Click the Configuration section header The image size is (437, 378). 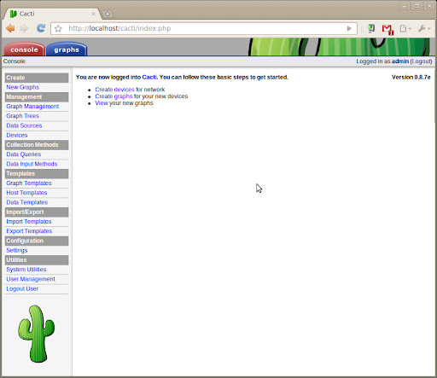point(37,241)
